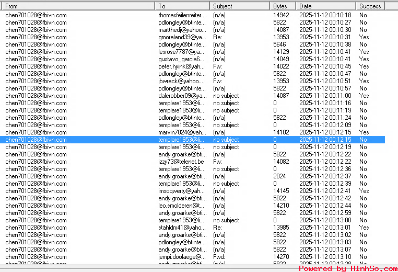Click the jbwreck@yahoo recipient row

coord(182,81)
